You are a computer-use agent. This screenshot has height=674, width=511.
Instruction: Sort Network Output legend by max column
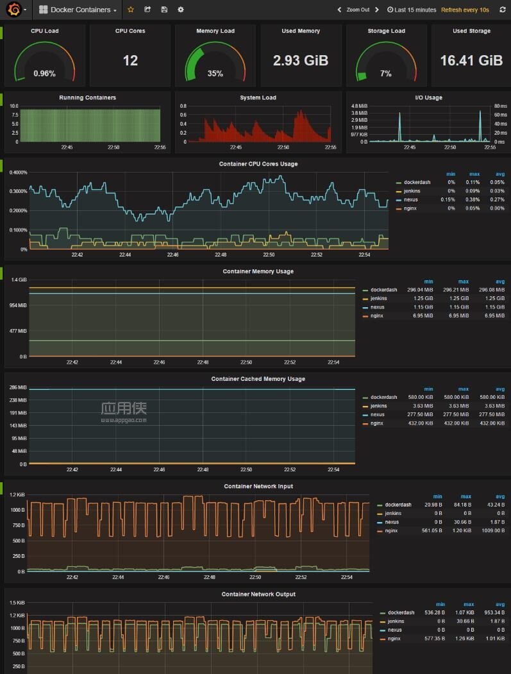click(469, 604)
